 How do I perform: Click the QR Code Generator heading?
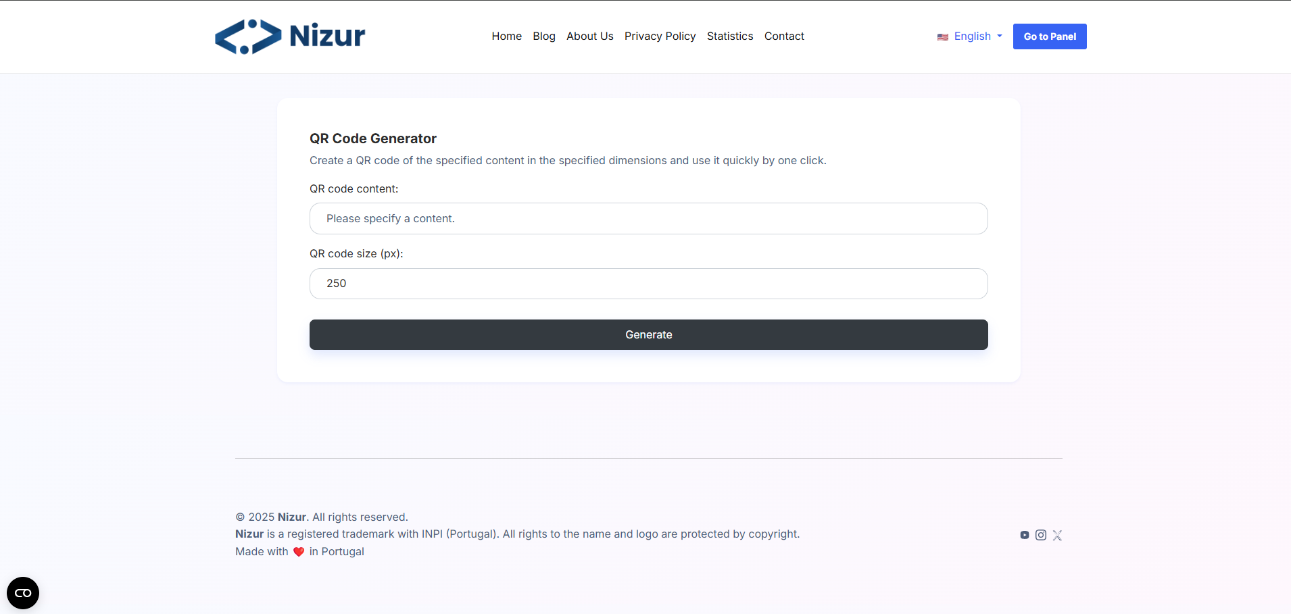pyautogui.click(x=373, y=138)
